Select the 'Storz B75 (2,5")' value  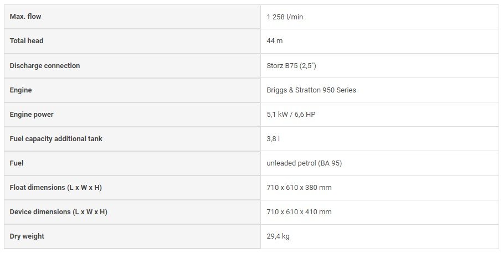291,66
